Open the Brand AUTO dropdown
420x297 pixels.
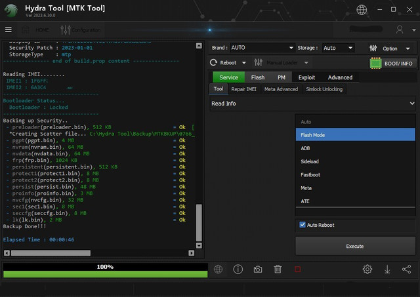(262, 48)
